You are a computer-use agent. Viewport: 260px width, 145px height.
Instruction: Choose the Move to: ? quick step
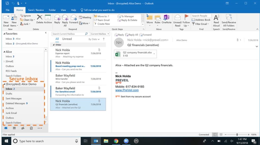click(102, 16)
